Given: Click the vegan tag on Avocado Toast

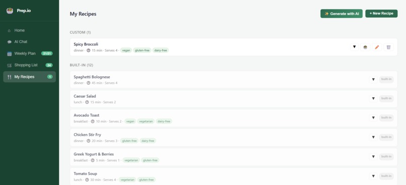Looking at the screenshot, I should click(x=130, y=121).
